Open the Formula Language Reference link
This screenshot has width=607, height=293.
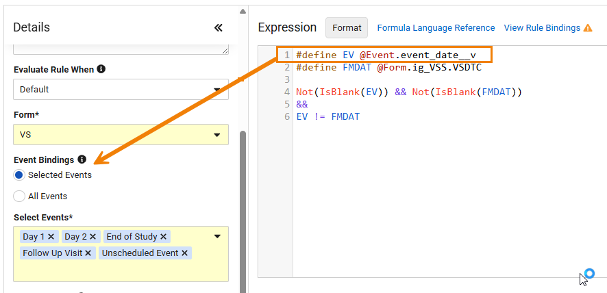(x=436, y=28)
